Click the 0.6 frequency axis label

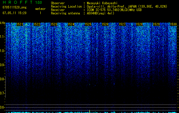point(2,107)
